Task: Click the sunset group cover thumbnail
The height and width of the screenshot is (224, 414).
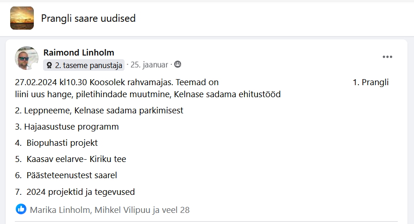Action: click(x=22, y=19)
